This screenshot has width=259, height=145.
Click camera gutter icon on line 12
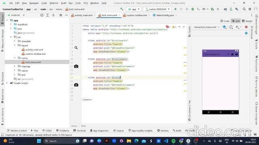pos(76,66)
